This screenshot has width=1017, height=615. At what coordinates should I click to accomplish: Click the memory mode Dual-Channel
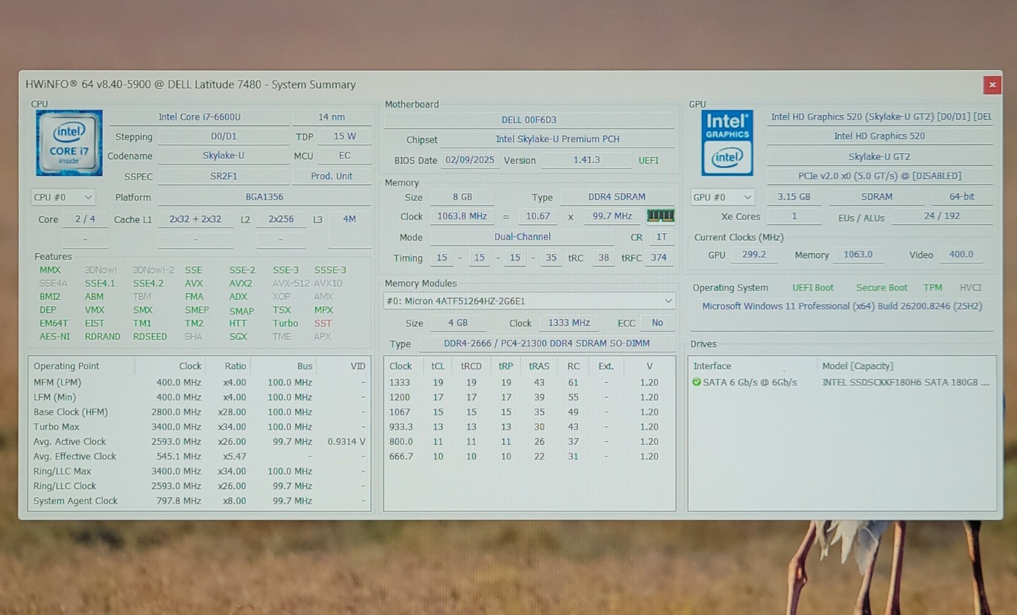point(522,237)
